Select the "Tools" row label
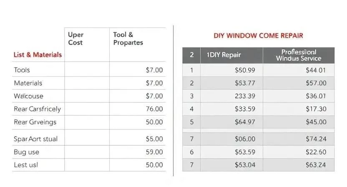Screen dimensions: 347x187 (x=22, y=70)
